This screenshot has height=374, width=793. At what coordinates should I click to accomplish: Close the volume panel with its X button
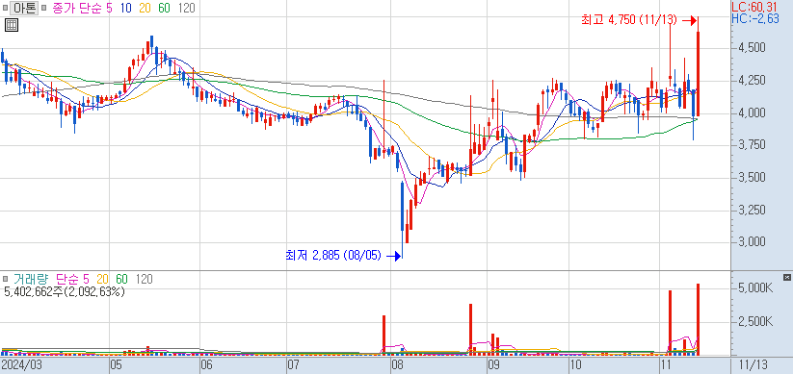point(786,277)
